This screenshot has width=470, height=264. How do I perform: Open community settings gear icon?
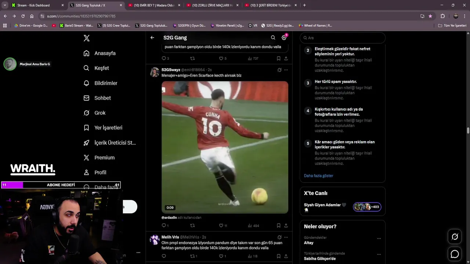click(284, 37)
